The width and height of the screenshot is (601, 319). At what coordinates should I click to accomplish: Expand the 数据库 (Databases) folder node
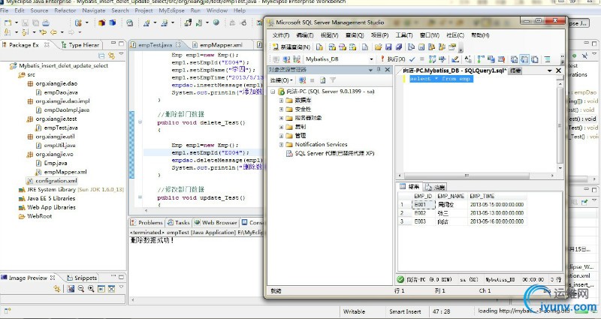pos(282,100)
